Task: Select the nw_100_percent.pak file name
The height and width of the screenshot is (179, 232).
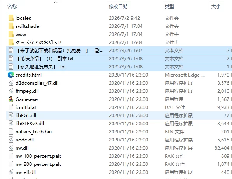Action: click(x=38, y=156)
